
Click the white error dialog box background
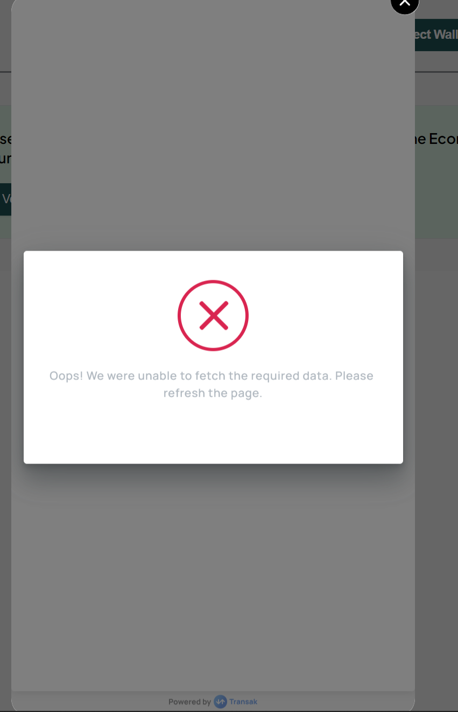click(213, 431)
